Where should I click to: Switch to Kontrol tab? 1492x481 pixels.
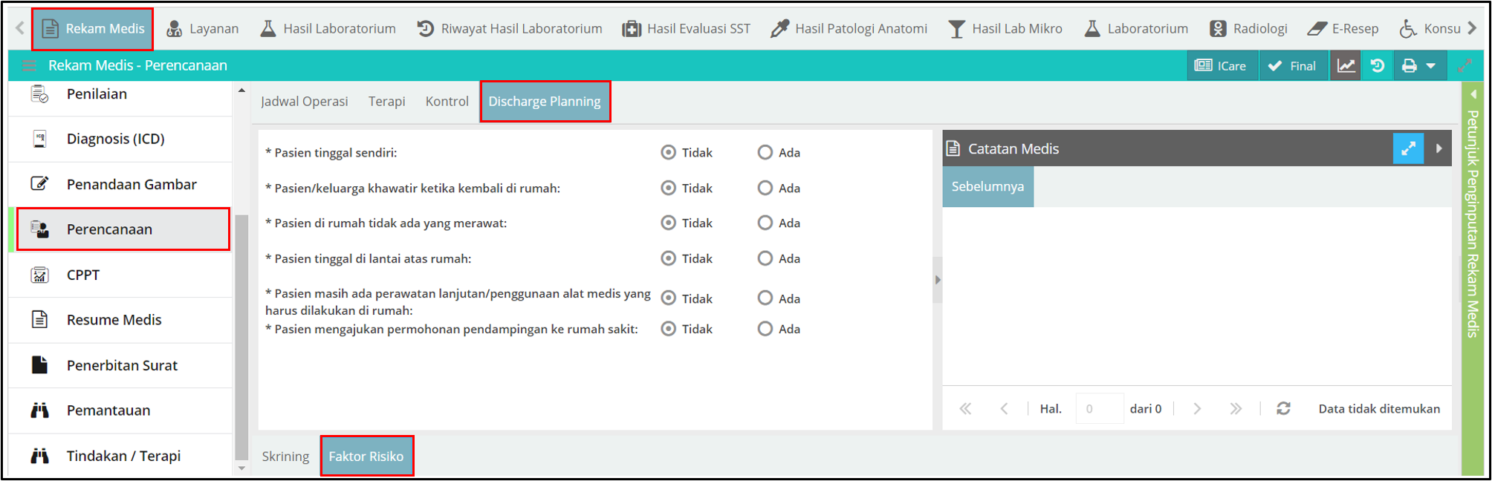click(x=447, y=102)
